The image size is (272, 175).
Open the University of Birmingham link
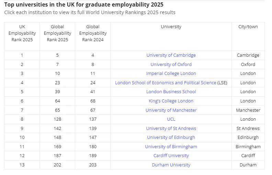tap(171, 146)
